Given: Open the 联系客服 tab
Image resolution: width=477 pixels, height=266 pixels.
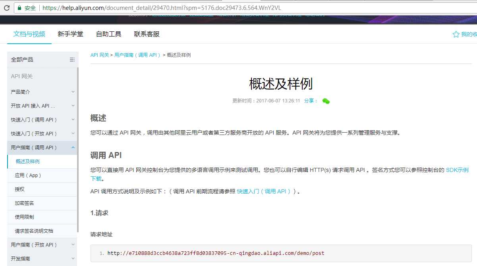Looking at the screenshot, I should pyautogui.click(x=147, y=34).
